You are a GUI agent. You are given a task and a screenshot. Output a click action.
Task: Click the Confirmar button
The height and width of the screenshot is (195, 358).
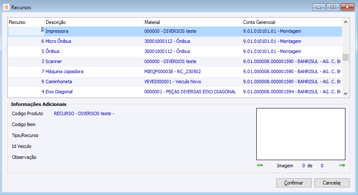[x=294, y=183]
